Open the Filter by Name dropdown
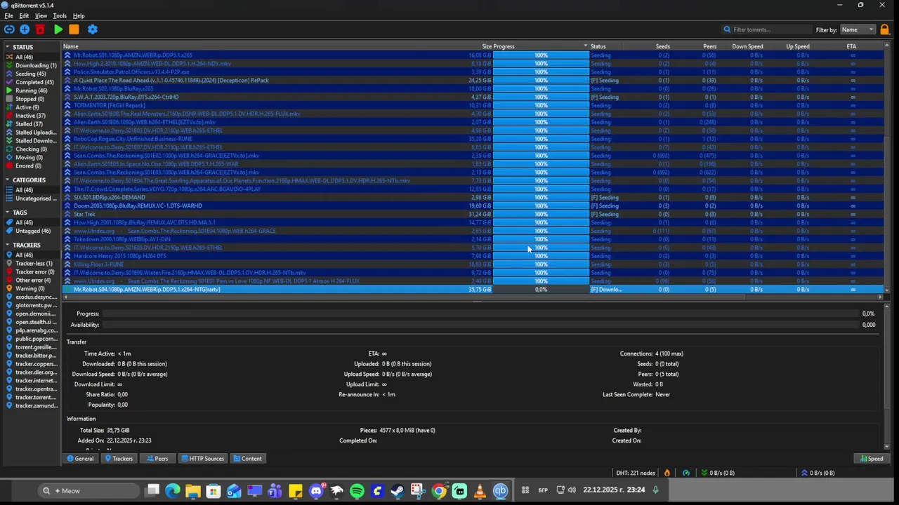The height and width of the screenshot is (505, 899). (858, 29)
